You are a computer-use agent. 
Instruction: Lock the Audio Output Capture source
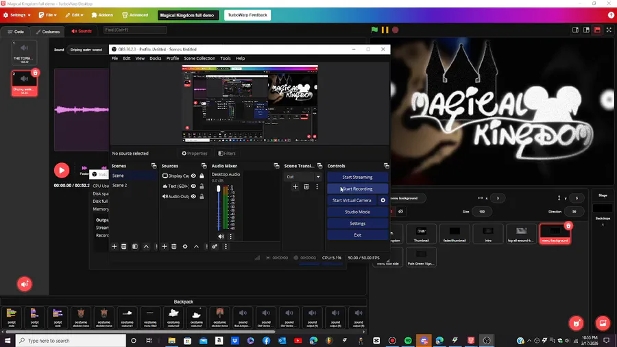(202, 196)
